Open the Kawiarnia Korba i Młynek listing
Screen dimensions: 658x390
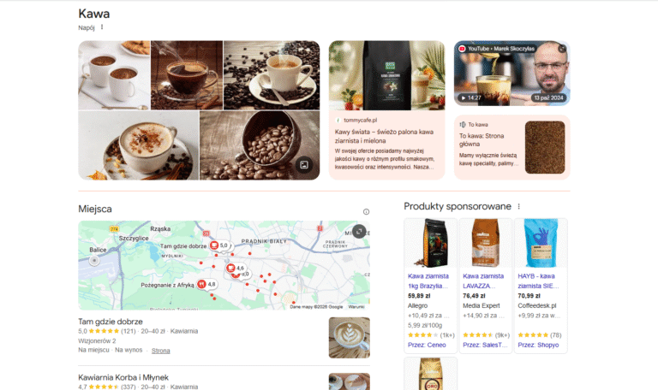pyautogui.click(x=123, y=377)
